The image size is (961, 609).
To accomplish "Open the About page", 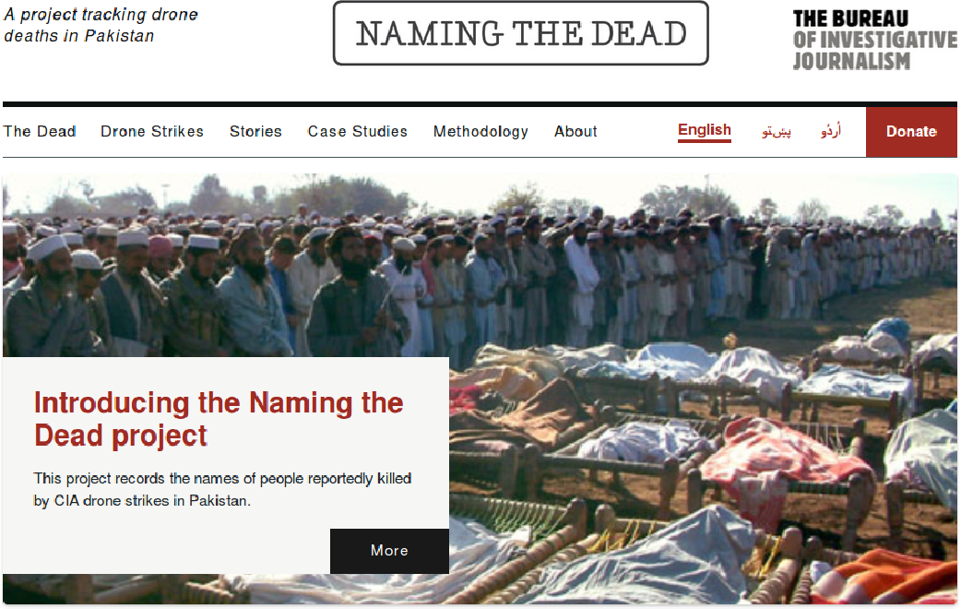I will pyautogui.click(x=575, y=131).
